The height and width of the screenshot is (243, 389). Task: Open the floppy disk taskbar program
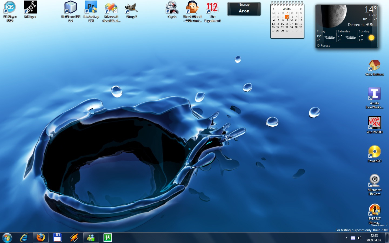point(57,238)
